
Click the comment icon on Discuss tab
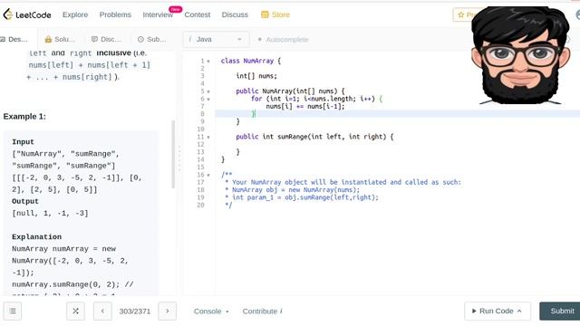click(94, 39)
